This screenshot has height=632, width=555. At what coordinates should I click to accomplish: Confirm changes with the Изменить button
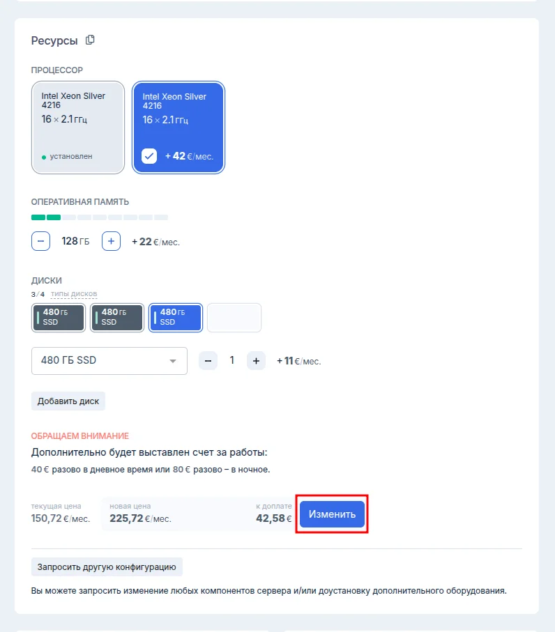(332, 514)
